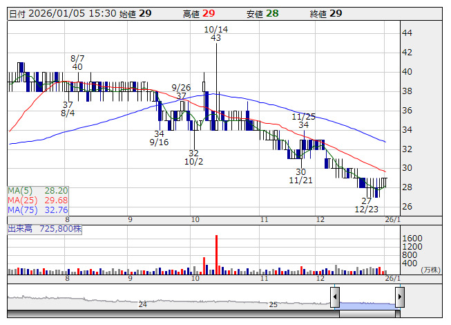Click the 10/2 low label of 32

(194, 158)
